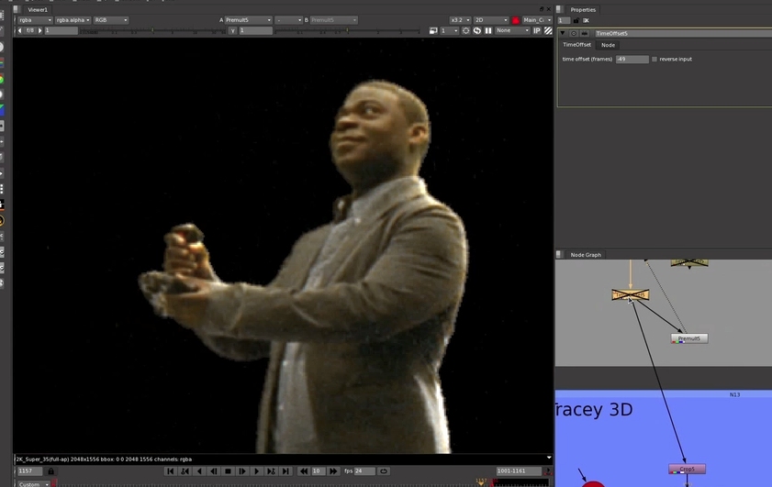Skip forward by frame increment
Screen dimensions: 772x487
click(x=333, y=471)
